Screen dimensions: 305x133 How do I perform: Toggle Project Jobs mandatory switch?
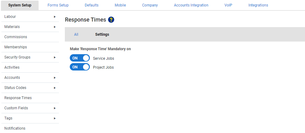click(80, 67)
